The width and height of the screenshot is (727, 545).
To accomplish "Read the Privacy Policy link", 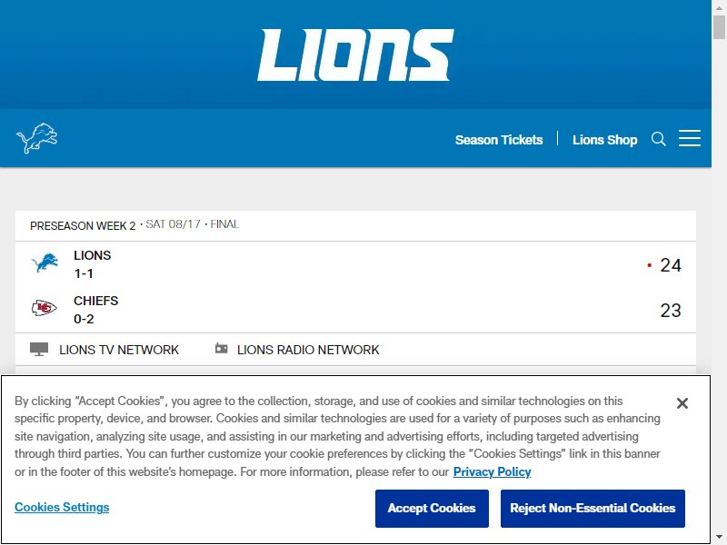I will coord(492,471).
